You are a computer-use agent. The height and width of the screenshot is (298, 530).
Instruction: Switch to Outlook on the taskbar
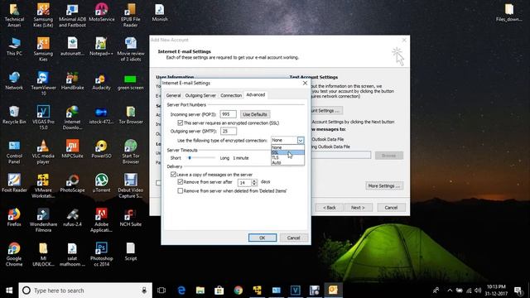click(x=333, y=290)
